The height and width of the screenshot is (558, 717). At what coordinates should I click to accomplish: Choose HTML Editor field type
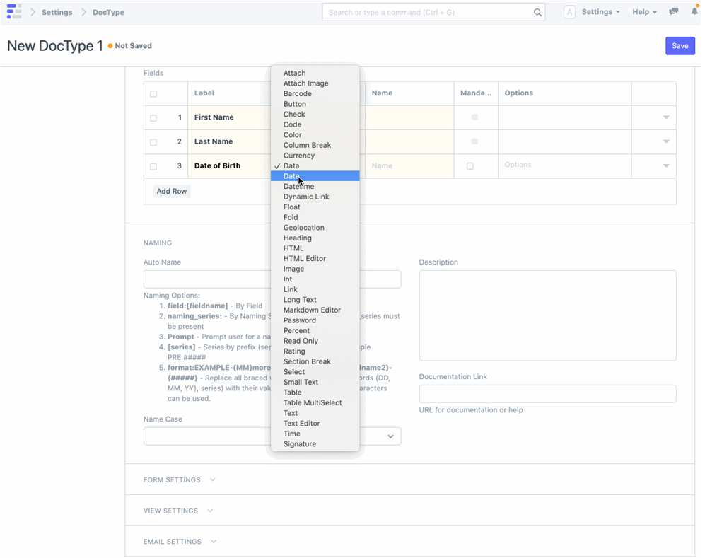point(315,258)
